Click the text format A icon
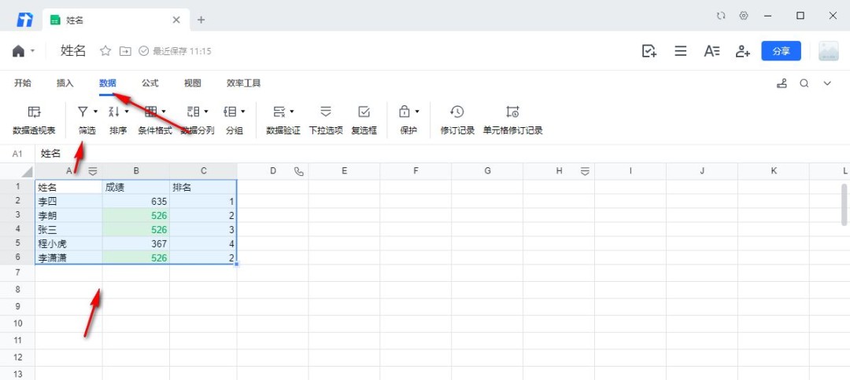This screenshot has width=850, height=380. point(711,51)
